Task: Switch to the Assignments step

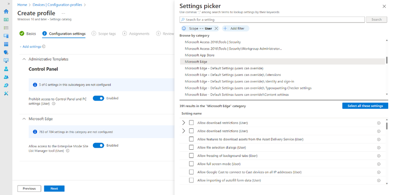Action: coord(136,33)
